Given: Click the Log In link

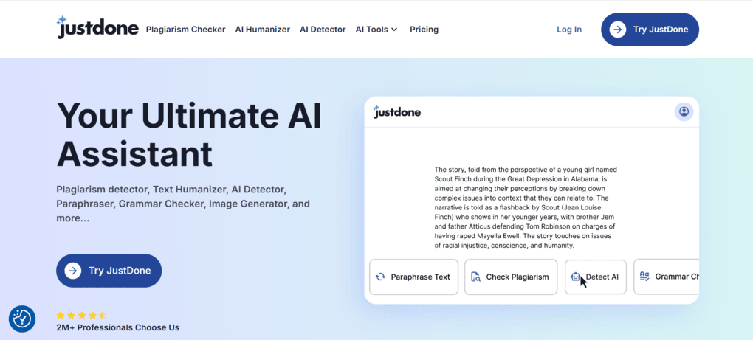Looking at the screenshot, I should (x=569, y=30).
